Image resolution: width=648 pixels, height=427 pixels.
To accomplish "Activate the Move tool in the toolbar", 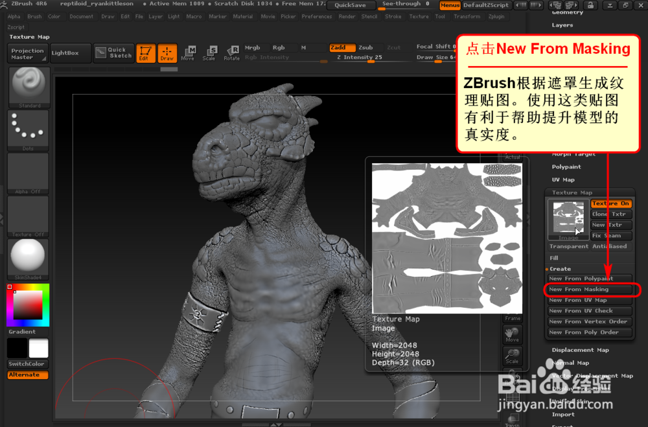I will pos(189,53).
